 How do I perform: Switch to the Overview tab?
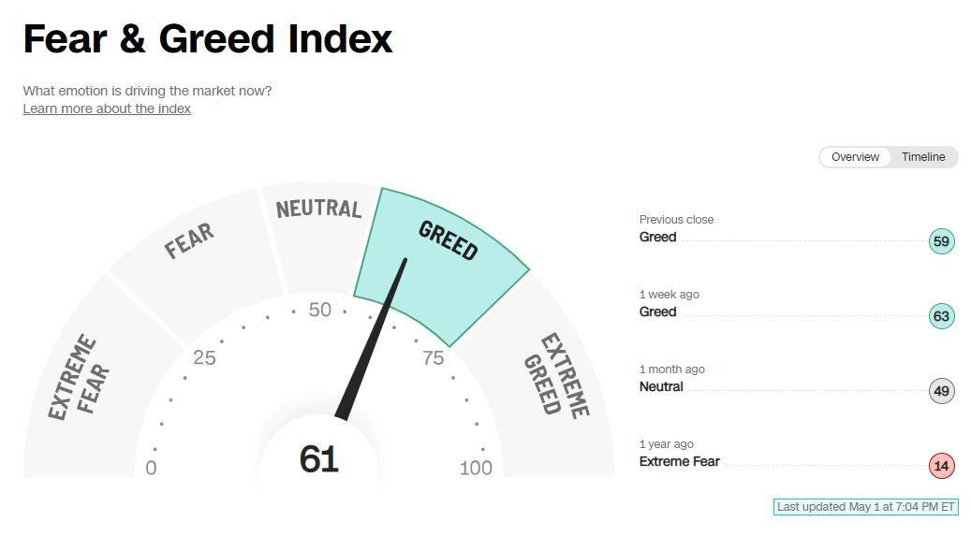855,157
